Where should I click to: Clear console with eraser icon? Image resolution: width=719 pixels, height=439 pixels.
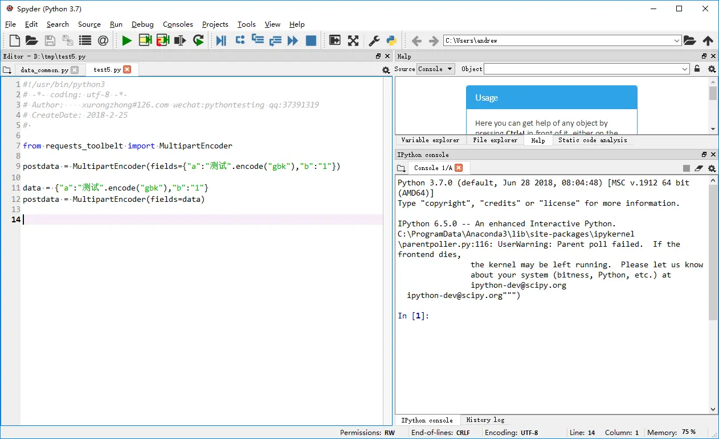click(699, 168)
